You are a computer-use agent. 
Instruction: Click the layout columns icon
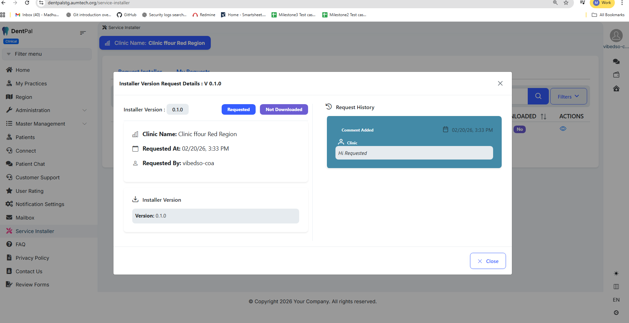(x=616, y=287)
